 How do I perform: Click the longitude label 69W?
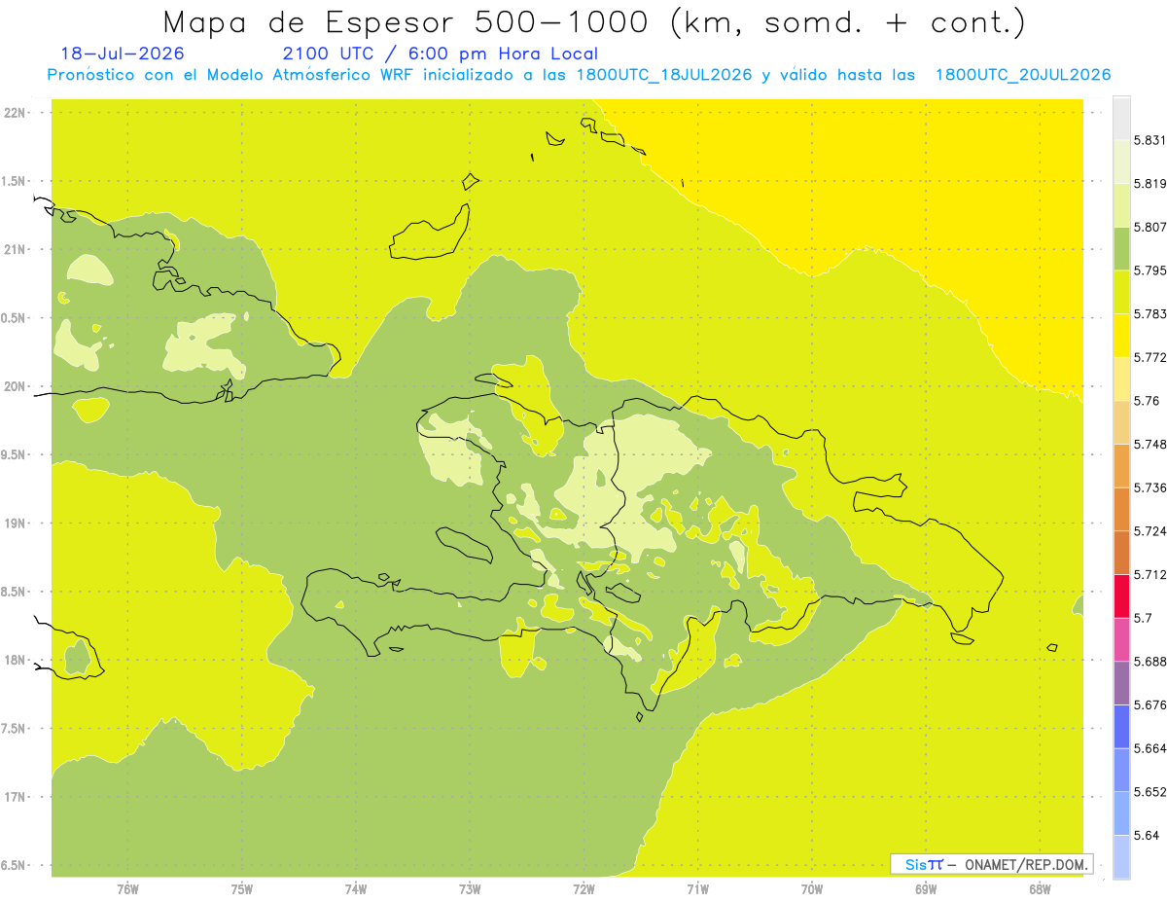pos(925,889)
